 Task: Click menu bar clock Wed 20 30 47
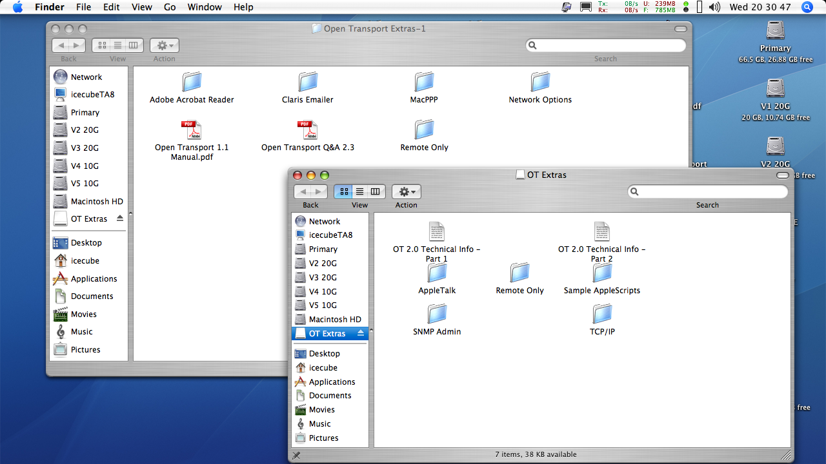click(x=760, y=7)
